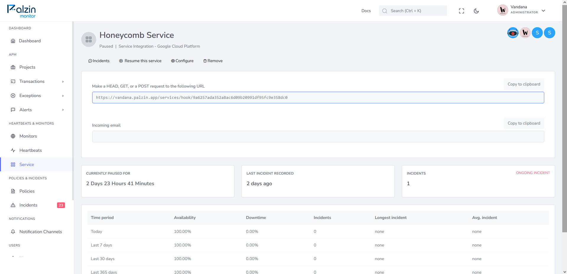Open Heartbeats in the sidebar

pyautogui.click(x=31, y=150)
